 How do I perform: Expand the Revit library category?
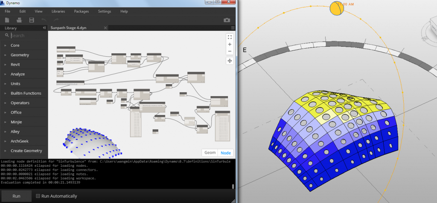pyautogui.click(x=15, y=65)
